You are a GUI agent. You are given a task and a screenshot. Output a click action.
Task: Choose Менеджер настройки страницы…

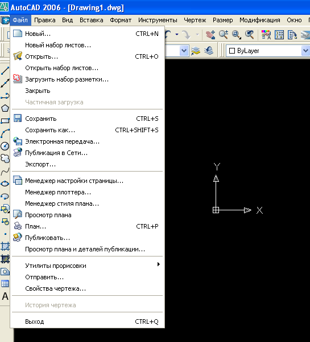point(87,181)
